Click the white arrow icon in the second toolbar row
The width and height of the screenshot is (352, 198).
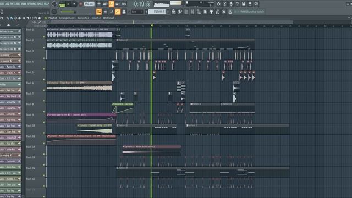pyautogui.click(x=105, y=12)
